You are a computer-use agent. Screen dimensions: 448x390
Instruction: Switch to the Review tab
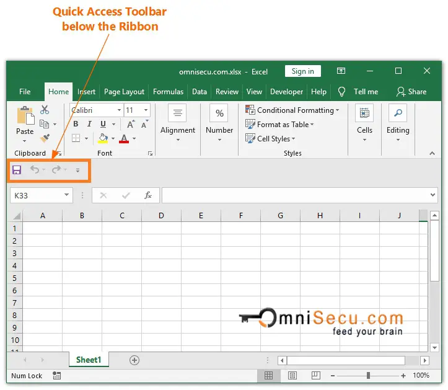227,92
